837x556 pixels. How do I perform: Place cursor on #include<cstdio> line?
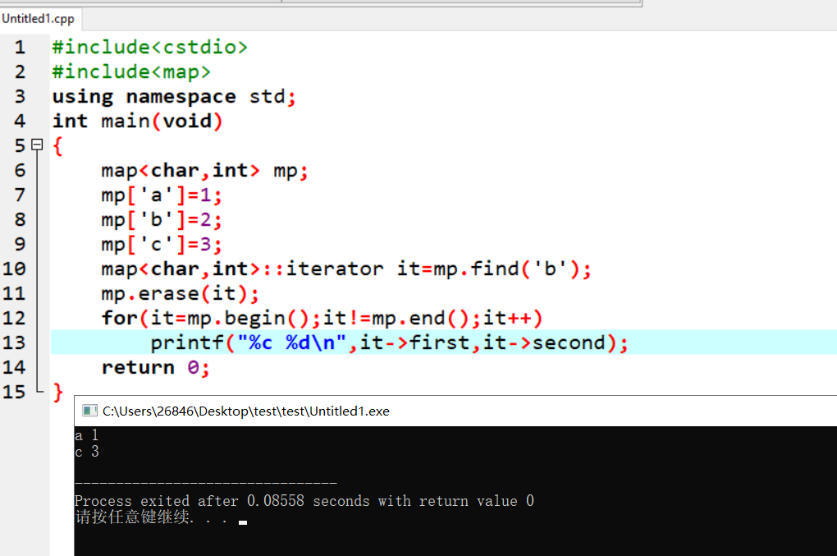150,47
